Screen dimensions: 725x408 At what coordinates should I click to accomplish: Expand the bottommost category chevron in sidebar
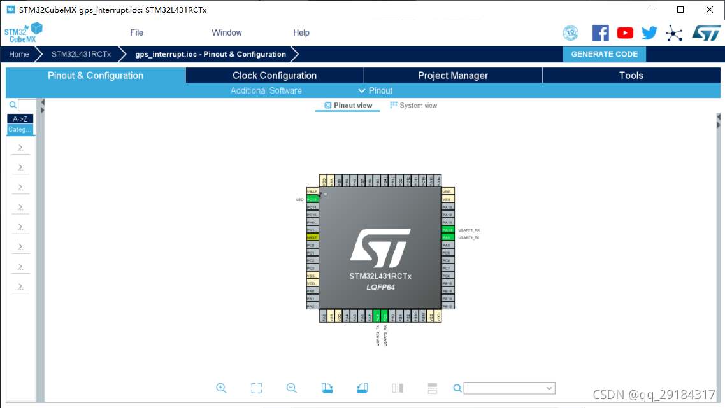pos(20,286)
